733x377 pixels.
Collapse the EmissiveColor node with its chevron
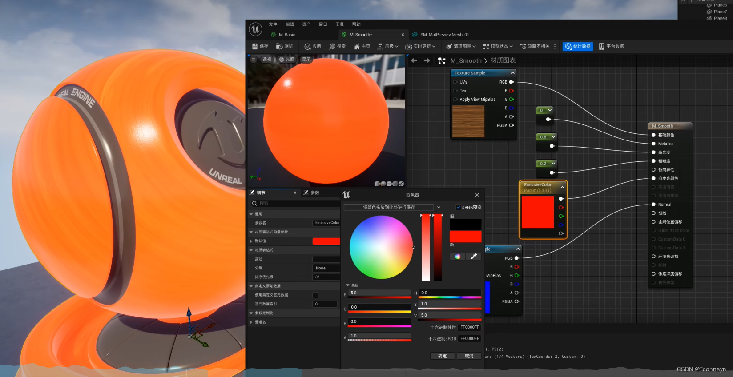[x=562, y=187]
